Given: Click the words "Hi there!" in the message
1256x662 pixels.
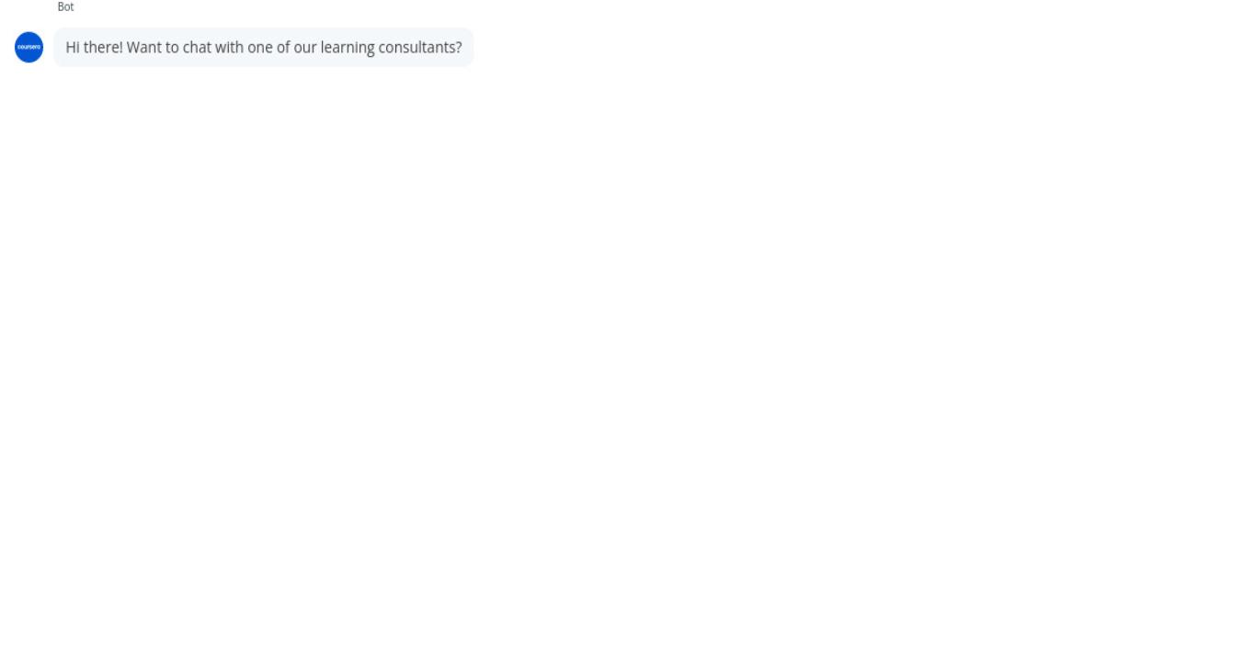Looking at the screenshot, I should coord(94,47).
